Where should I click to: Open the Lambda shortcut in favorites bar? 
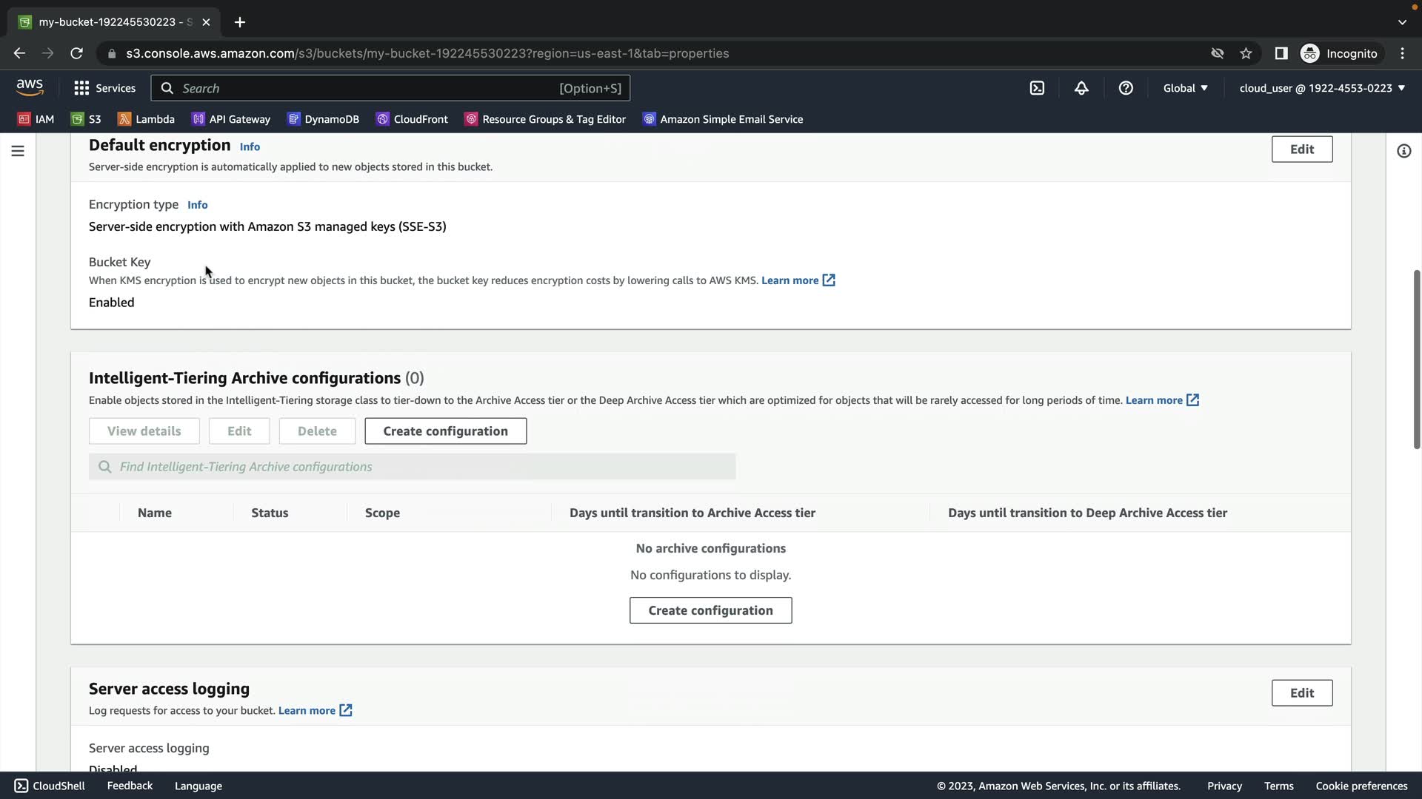pyautogui.click(x=146, y=119)
